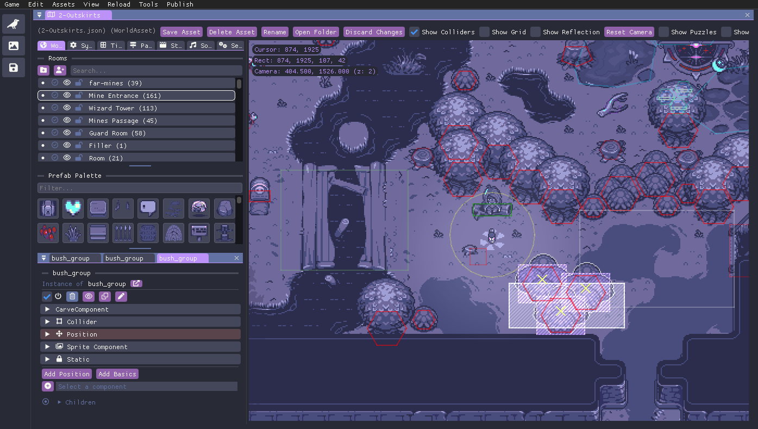Open the Assets menu
The width and height of the screenshot is (758, 429).
[64, 4]
